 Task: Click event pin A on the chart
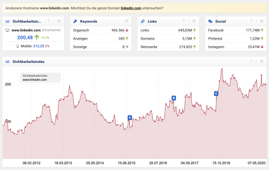(130, 118)
